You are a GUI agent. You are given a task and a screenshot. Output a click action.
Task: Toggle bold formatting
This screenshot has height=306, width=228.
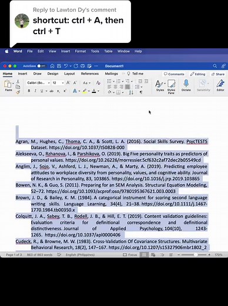(x=29, y=91)
